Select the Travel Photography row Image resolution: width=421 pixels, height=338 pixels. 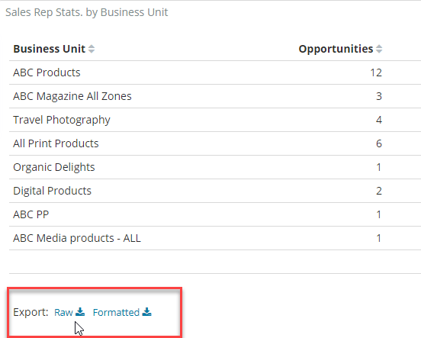pos(215,120)
